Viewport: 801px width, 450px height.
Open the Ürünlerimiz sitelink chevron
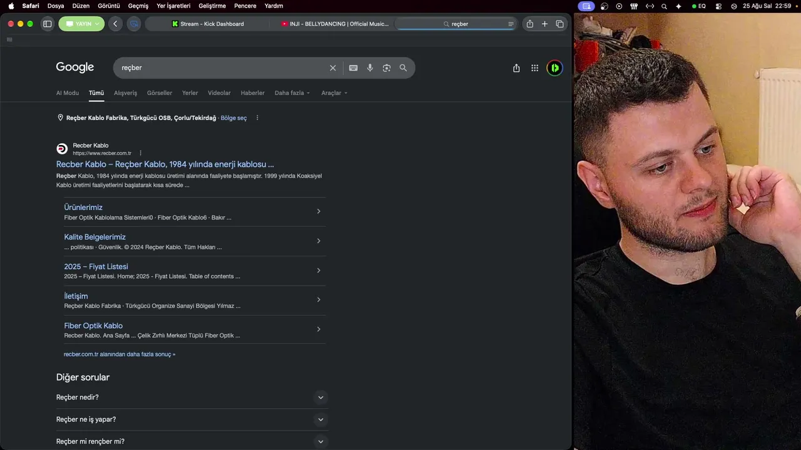click(x=319, y=211)
